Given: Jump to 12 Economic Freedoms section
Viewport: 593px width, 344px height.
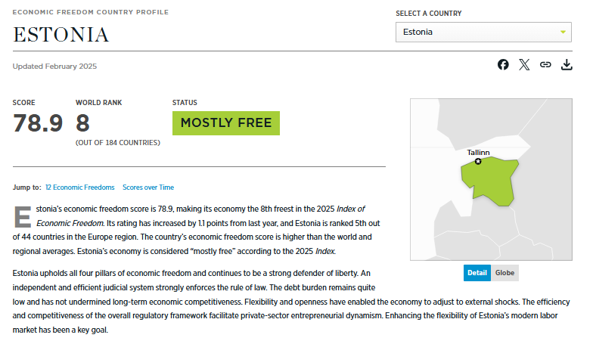Looking at the screenshot, I should pyautogui.click(x=79, y=187).
